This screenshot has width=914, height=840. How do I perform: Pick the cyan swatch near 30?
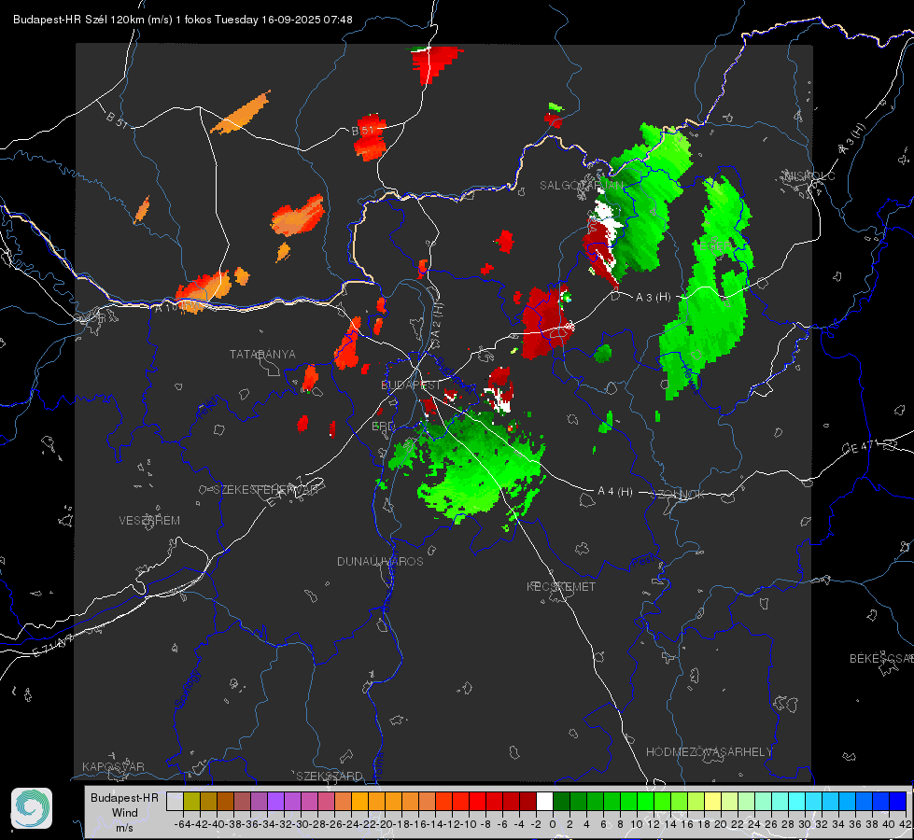[x=797, y=802]
